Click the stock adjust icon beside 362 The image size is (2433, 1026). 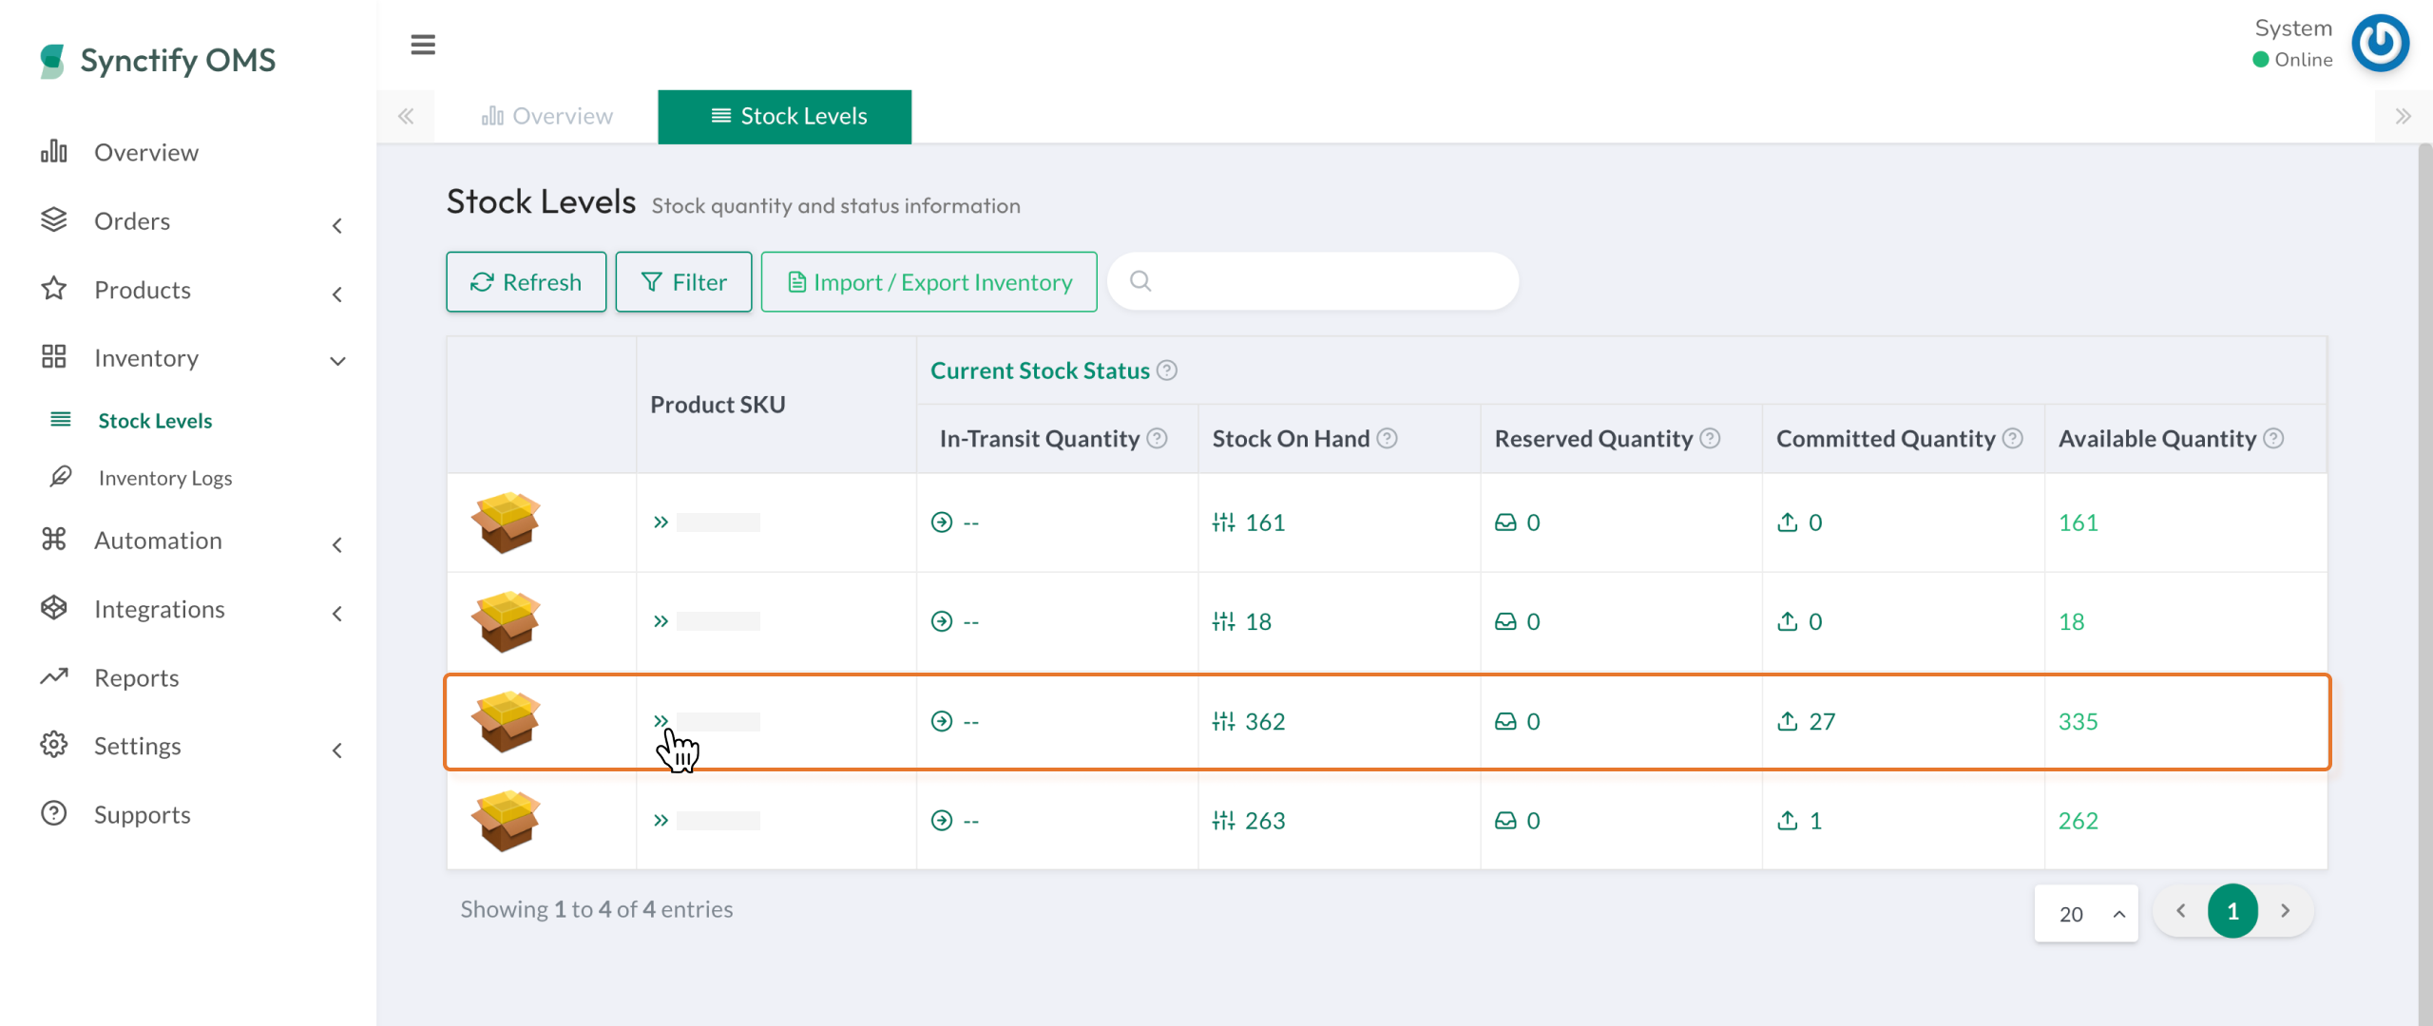[1223, 721]
